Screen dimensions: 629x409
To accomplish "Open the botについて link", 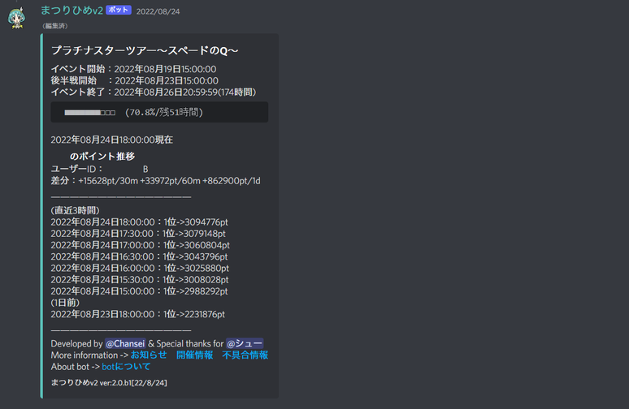I will coord(126,366).
